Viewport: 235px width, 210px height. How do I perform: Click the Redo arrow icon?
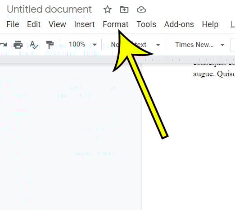3,45
